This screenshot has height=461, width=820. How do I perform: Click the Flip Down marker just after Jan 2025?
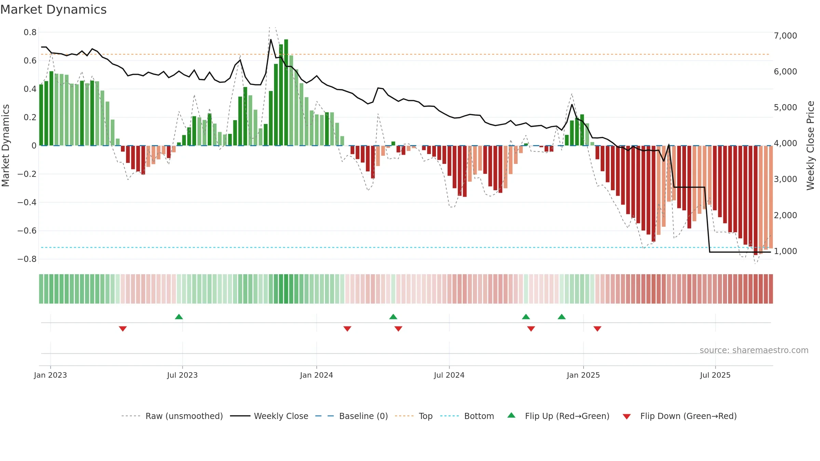point(598,329)
